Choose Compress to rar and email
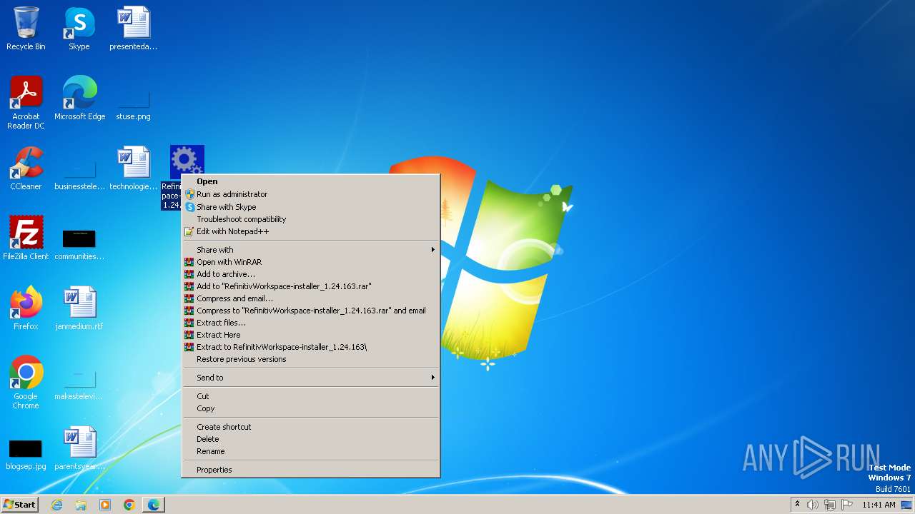 [x=311, y=311]
